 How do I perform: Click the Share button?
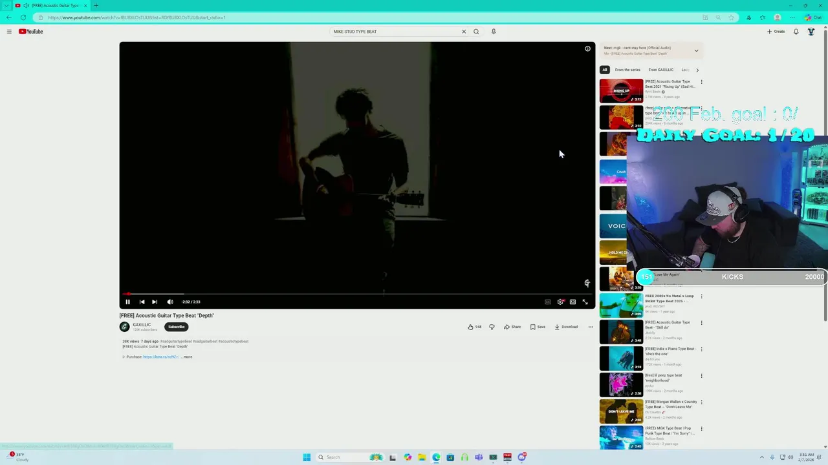(x=512, y=327)
